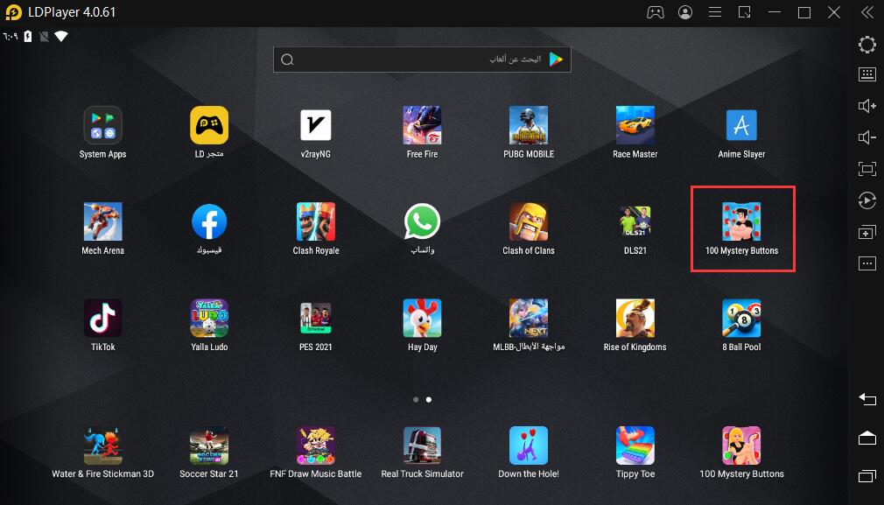
Task: Open Water & Fire Stickman 3D
Action: 102,445
